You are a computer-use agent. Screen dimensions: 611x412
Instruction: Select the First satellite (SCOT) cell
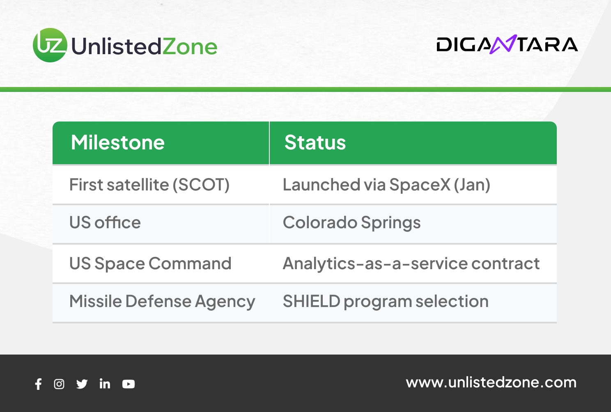pyautogui.click(x=149, y=185)
